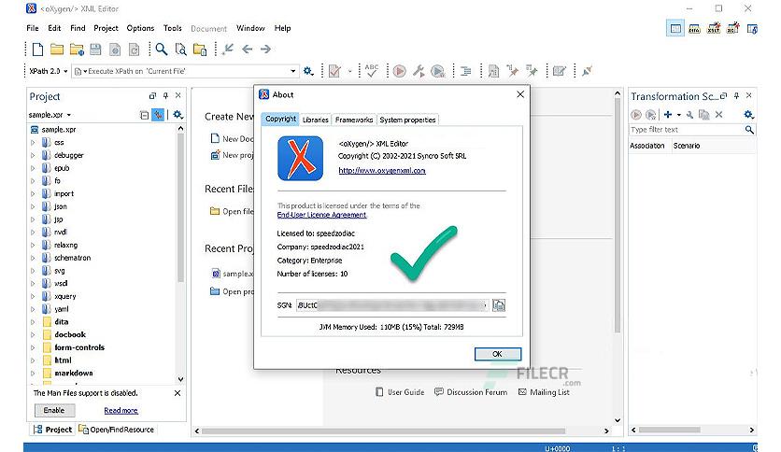
Task: Open XPath settings gear icon
Action: point(308,71)
